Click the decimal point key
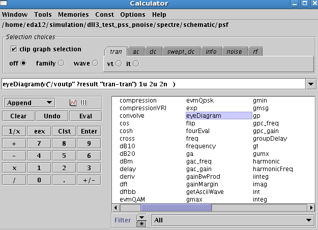The image size is (318, 230). point(64,180)
